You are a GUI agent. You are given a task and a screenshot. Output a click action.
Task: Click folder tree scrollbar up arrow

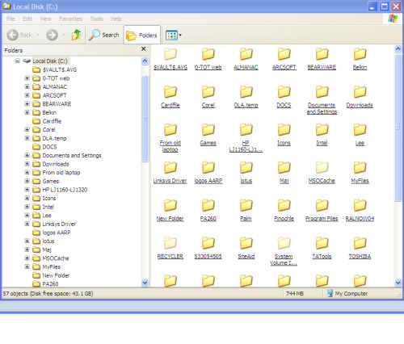pyautogui.click(x=145, y=61)
